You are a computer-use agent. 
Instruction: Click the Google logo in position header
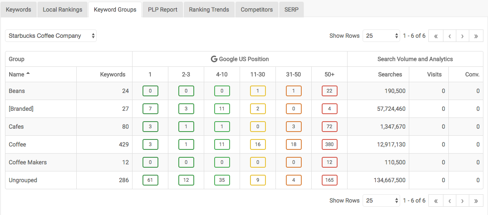pyautogui.click(x=214, y=59)
